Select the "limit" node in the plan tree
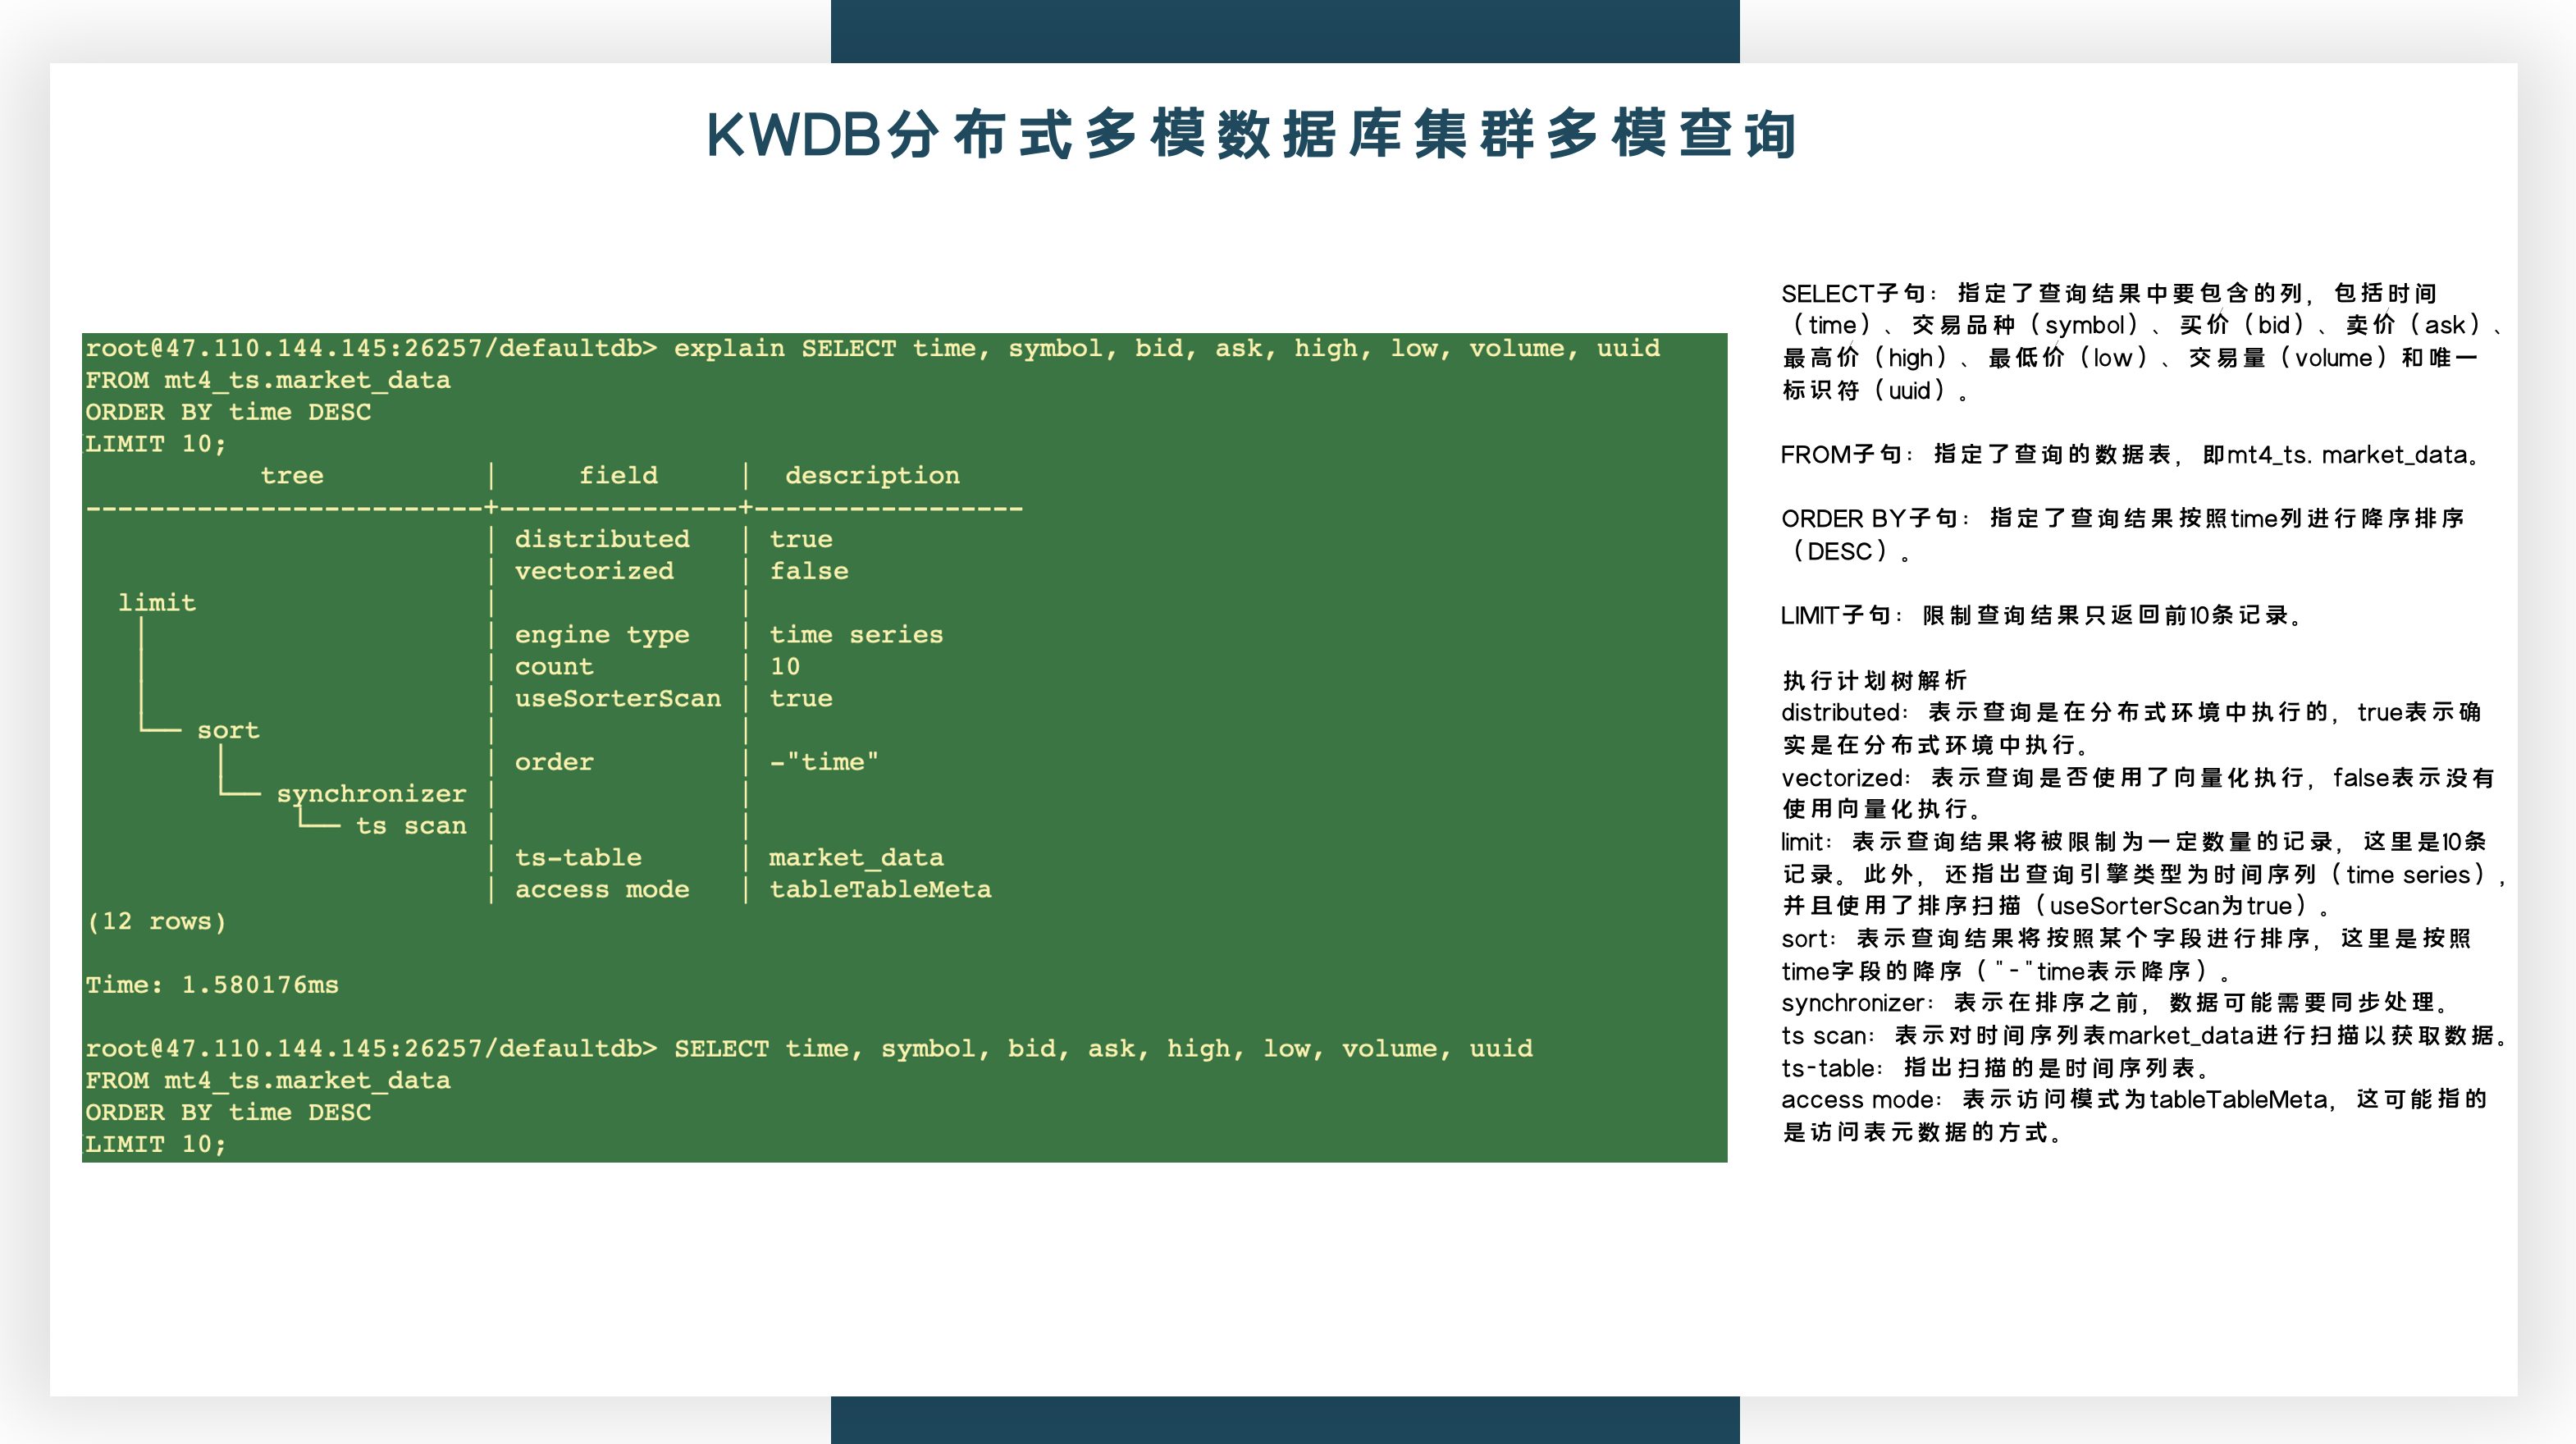 click(157, 602)
